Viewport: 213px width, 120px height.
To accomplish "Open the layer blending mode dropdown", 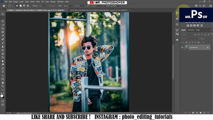I will click(189, 39).
